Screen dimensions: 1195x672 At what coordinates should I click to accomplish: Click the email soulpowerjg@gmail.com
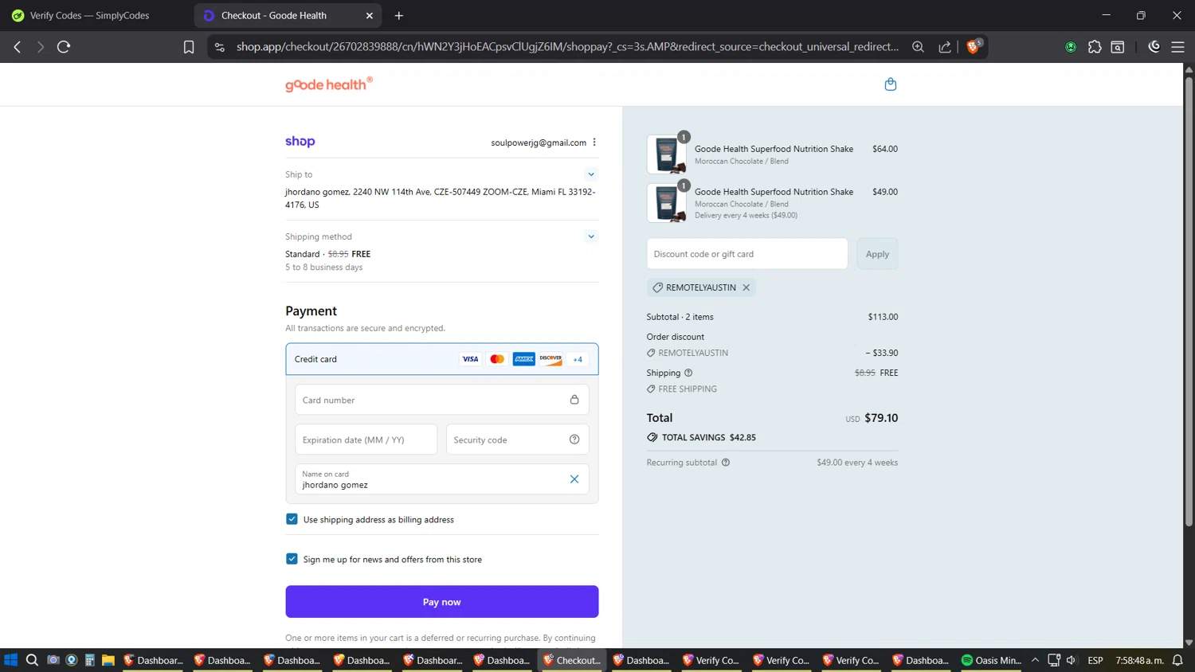coord(539,143)
